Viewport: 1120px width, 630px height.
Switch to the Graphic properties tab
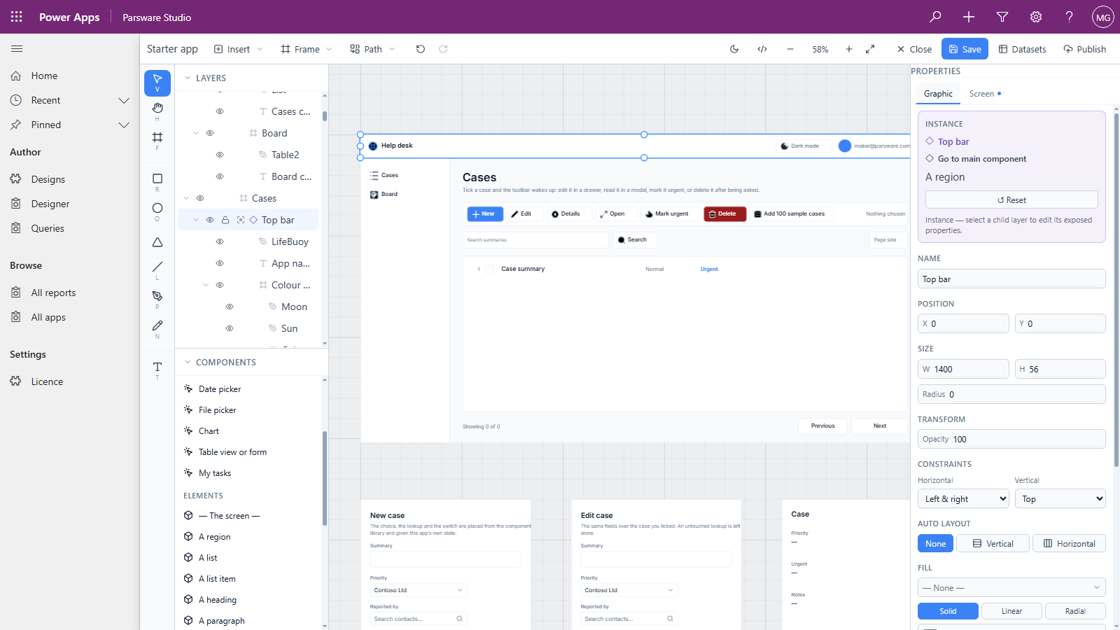point(938,94)
